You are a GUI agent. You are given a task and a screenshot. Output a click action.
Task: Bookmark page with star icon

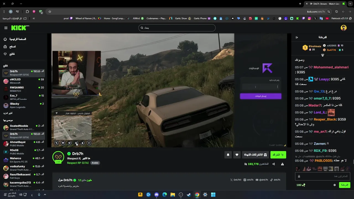50,12
